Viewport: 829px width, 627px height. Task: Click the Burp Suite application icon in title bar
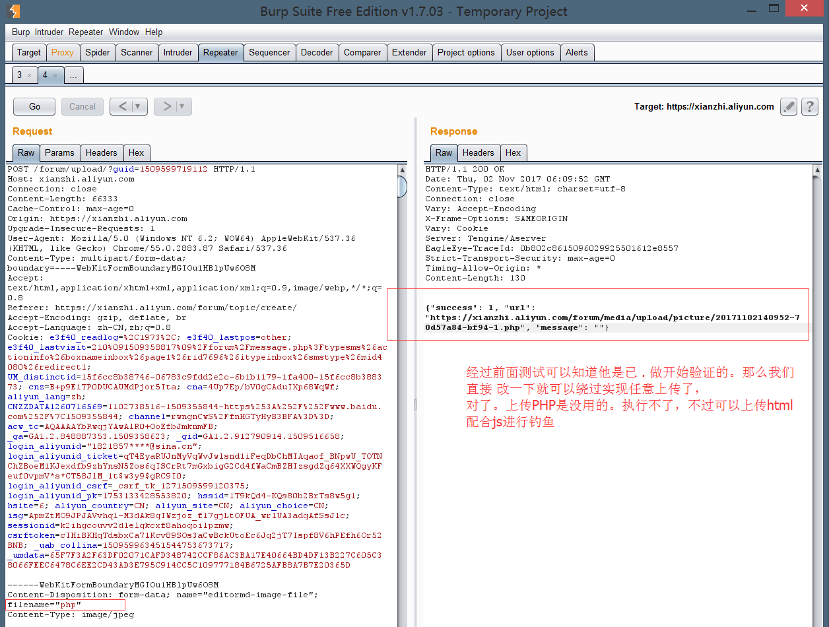(x=13, y=11)
